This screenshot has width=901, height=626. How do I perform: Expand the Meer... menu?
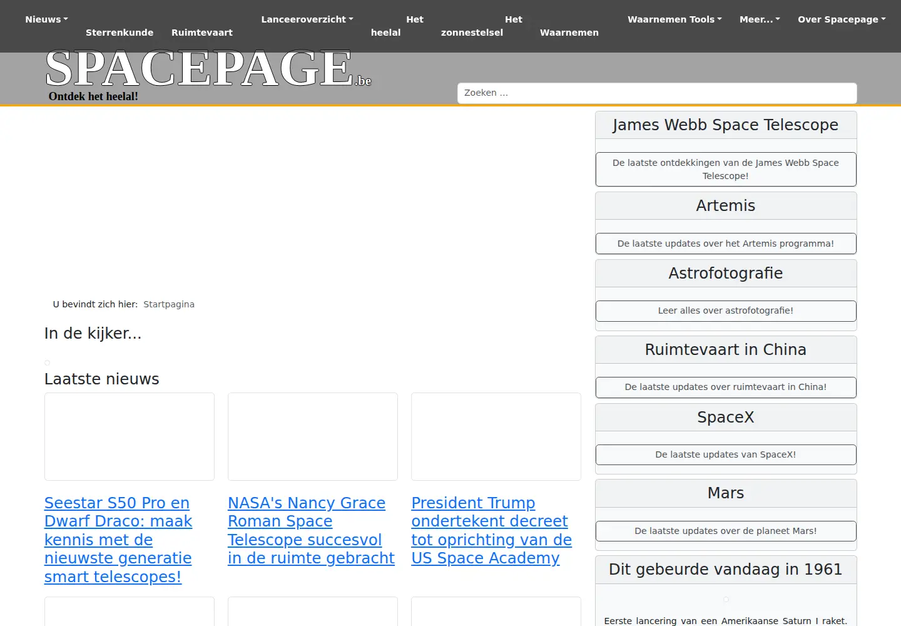pos(760,19)
